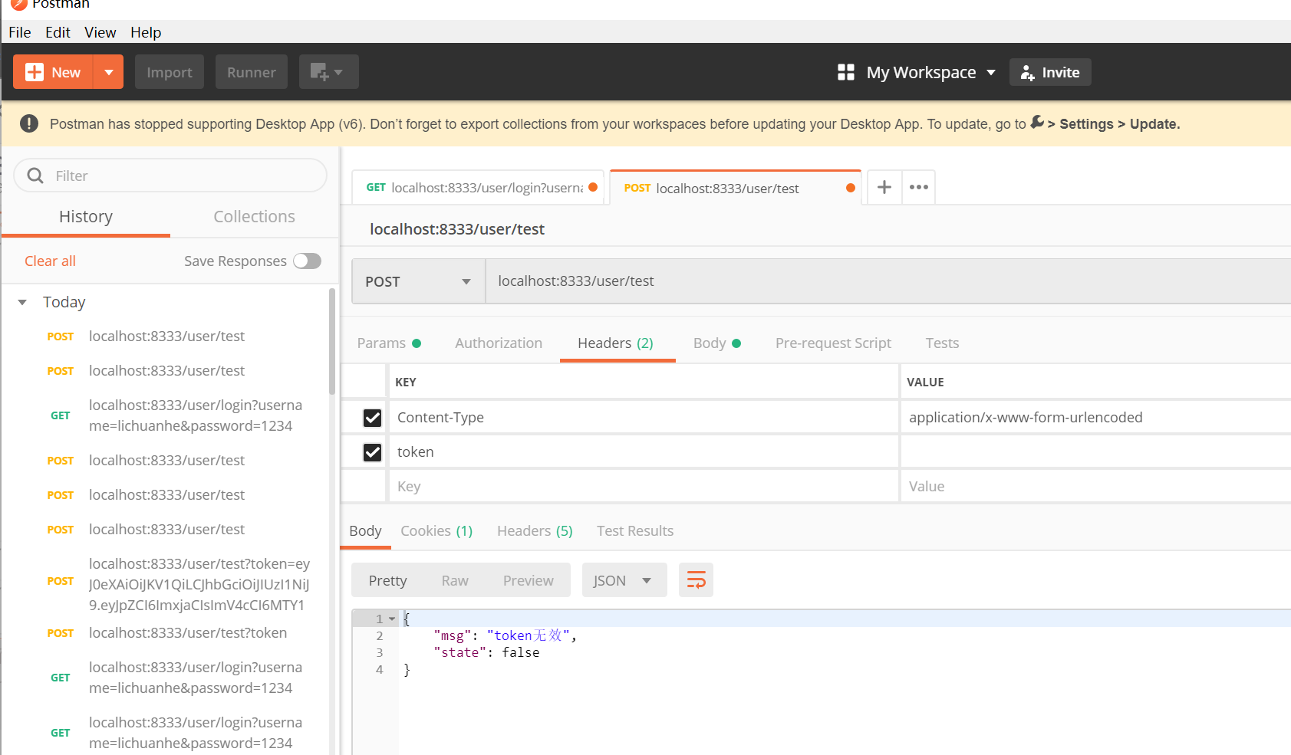This screenshot has width=1291, height=755.
Task: Click the search icon in Filter box
Action: [35, 176]
